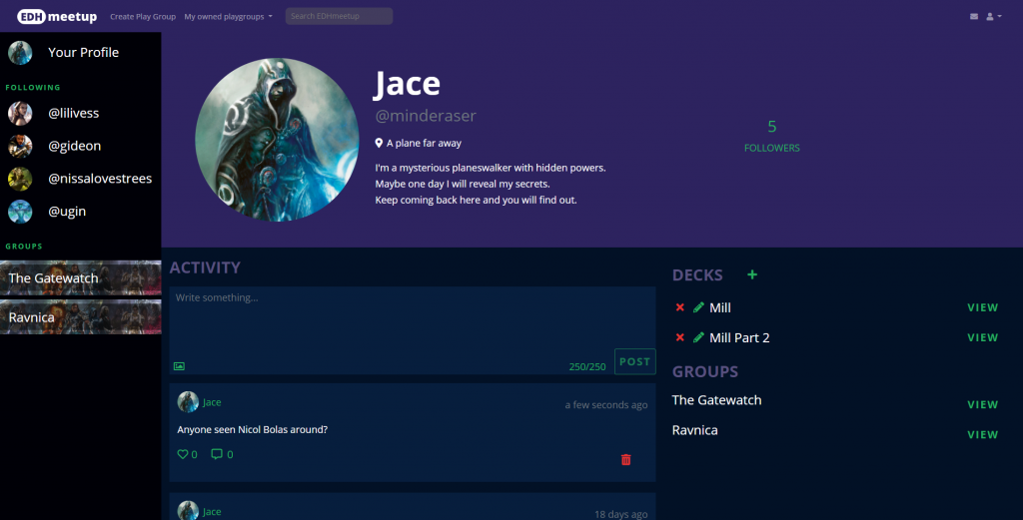The width and height of the screenshot is (1023, 520).
Task: Open @lilivess from following list
Action: pyautogui.click(x=74, y=114)
